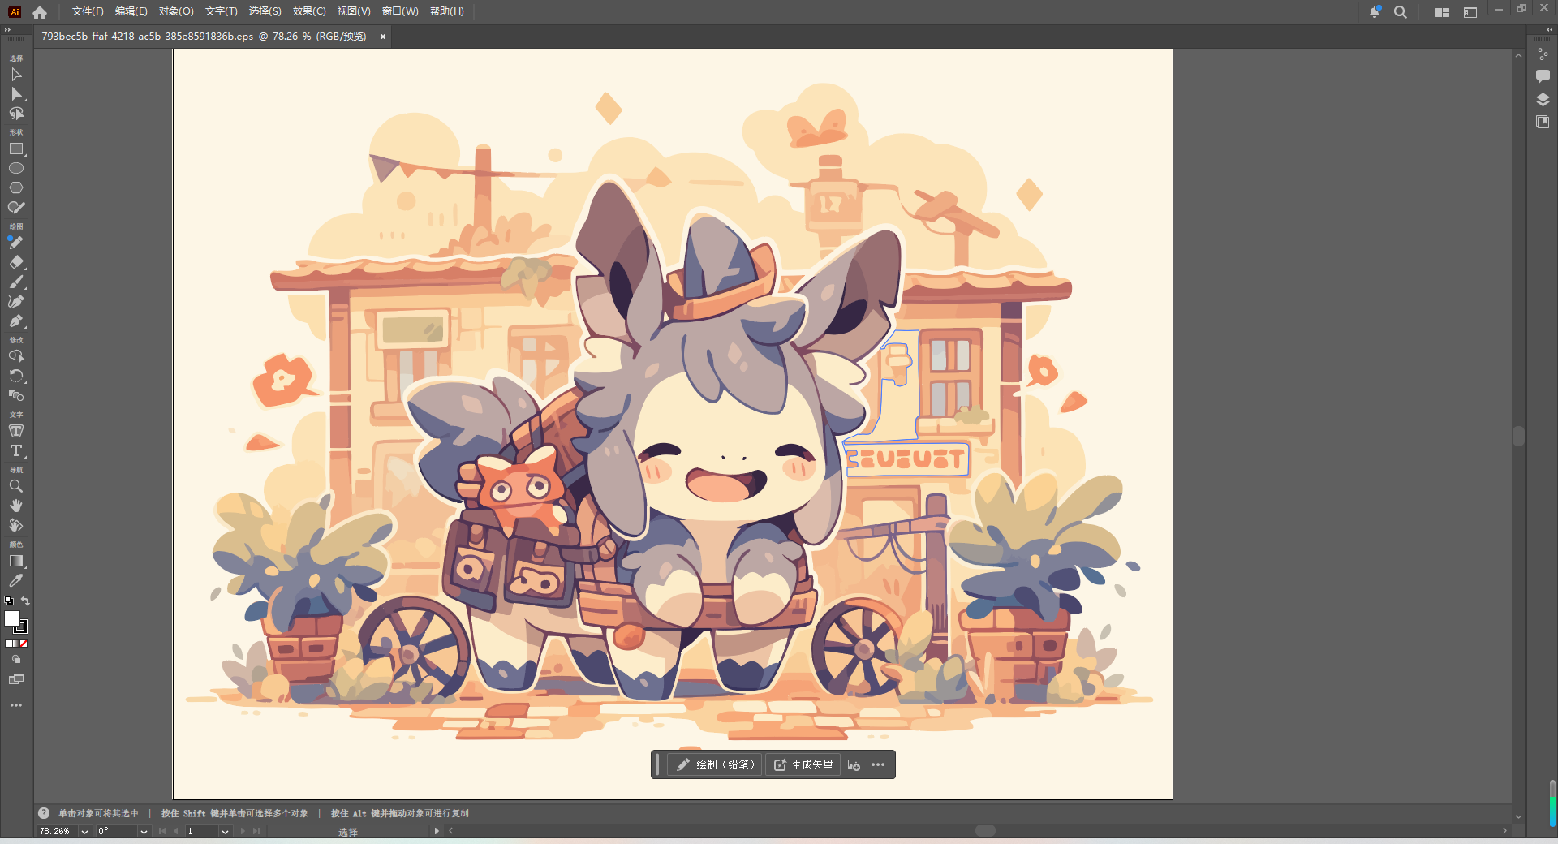Viewport: 1558px width, 844px height.
Task: Select the Type (T) tool
Action: point(16,450)
